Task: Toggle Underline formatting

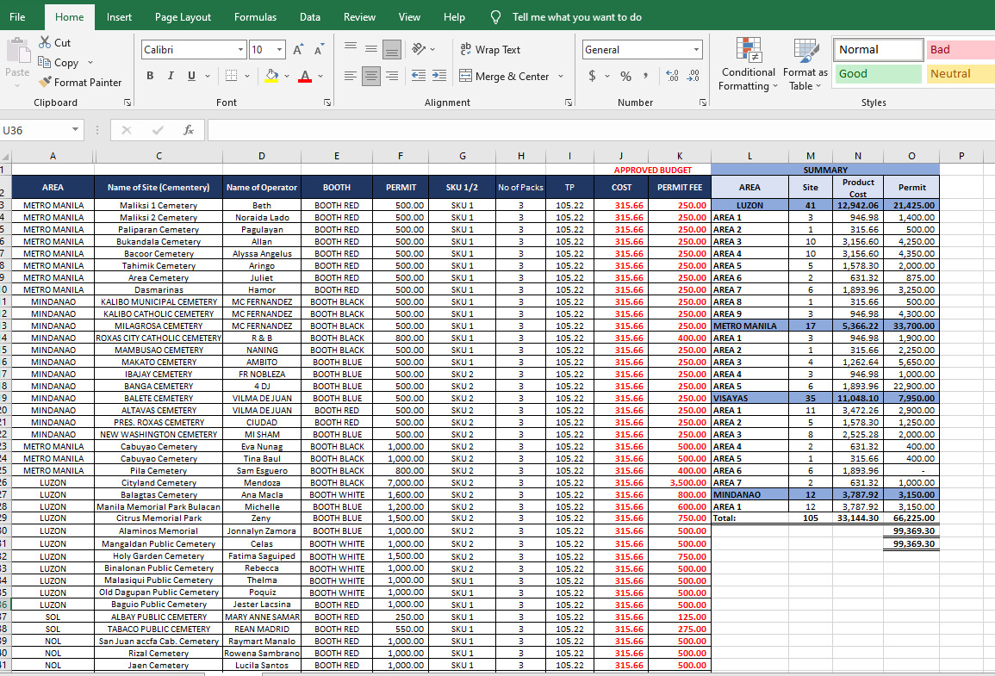Action: coord(191,76)
